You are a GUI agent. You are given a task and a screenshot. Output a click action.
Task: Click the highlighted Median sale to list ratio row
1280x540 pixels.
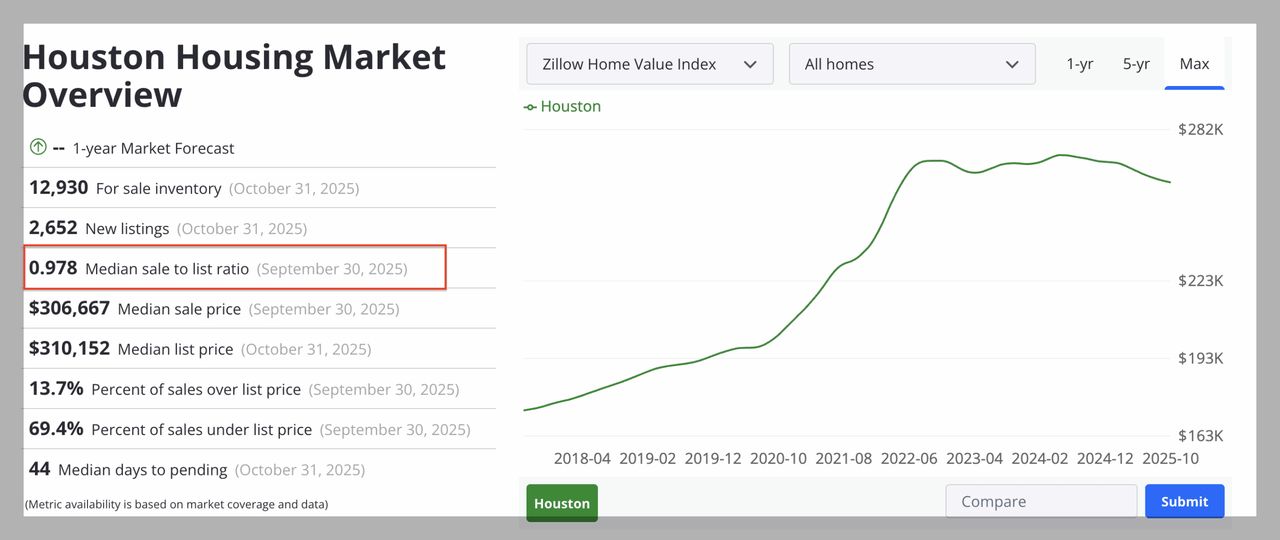point(234,268)
